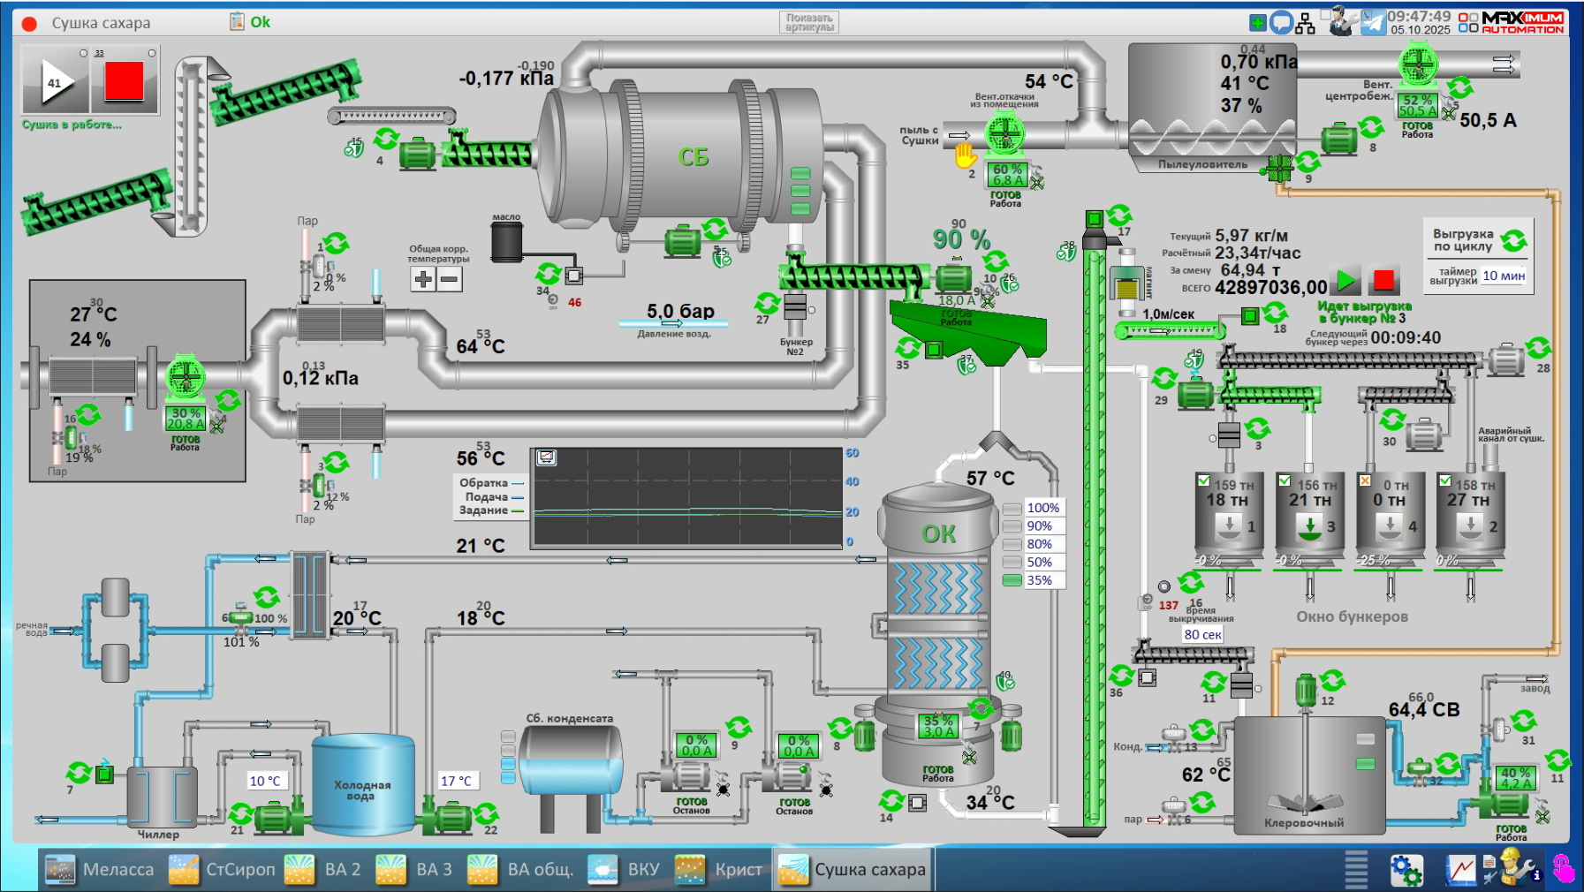Toggle the orange X checkbox on bunker 4
Image resolution: width=1584 pixels, height=892 pixels.
point(1365,481)
